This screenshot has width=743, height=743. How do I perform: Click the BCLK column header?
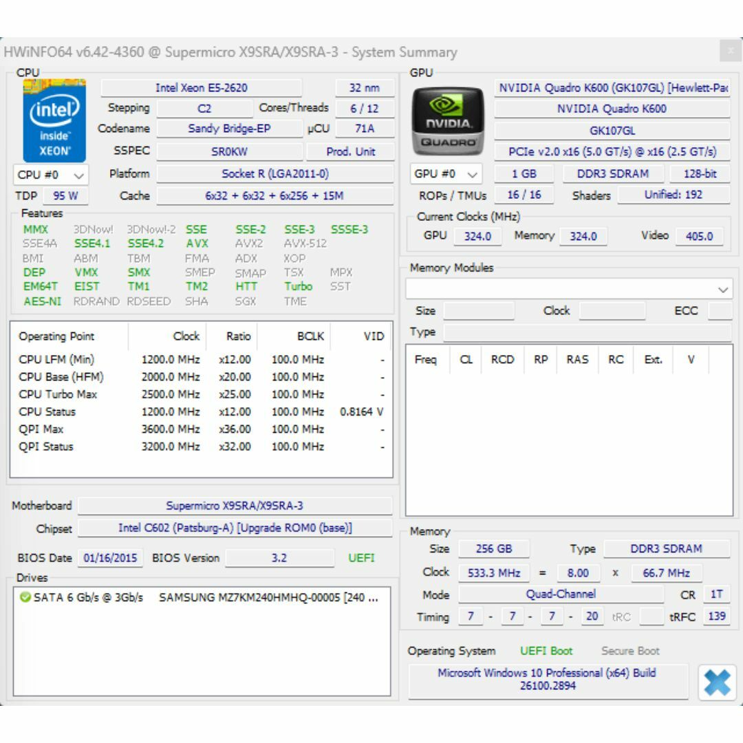[294, 336]
